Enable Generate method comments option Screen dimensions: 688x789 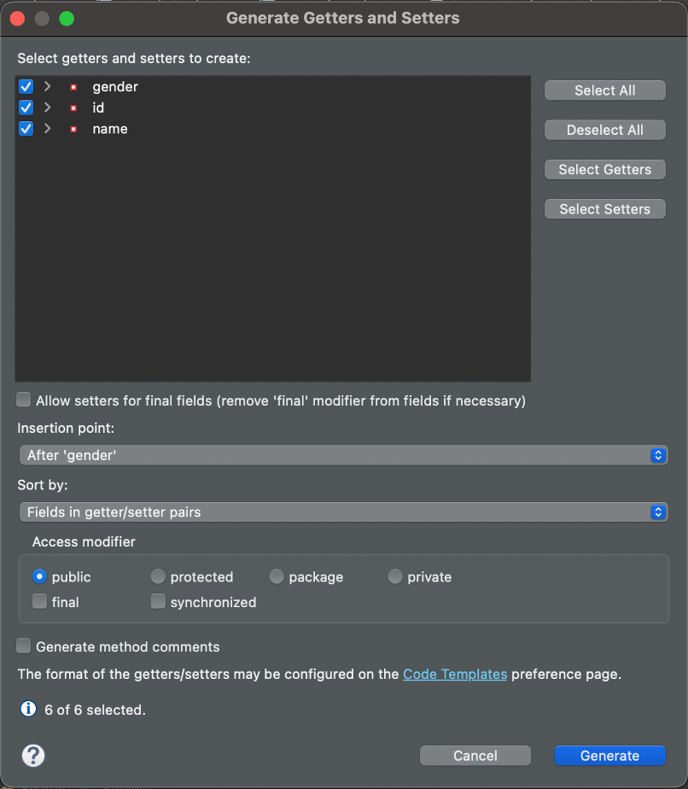point(24,646)
